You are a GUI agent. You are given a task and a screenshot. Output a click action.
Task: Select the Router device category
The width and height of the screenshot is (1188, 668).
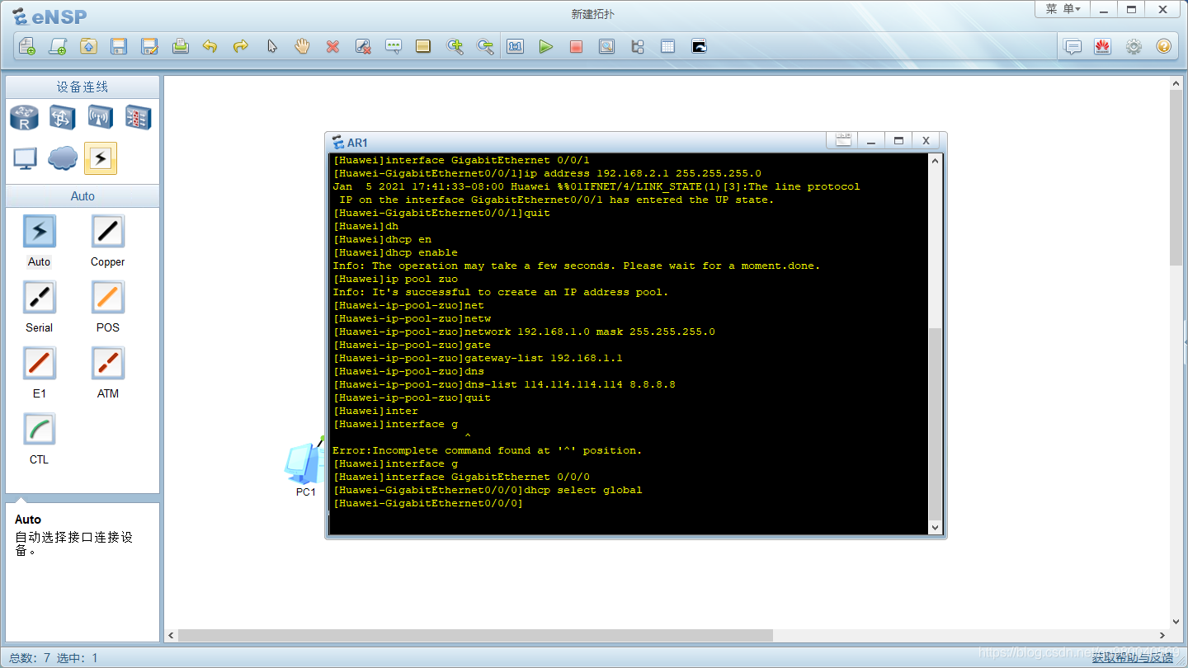[x=24, y=118]
